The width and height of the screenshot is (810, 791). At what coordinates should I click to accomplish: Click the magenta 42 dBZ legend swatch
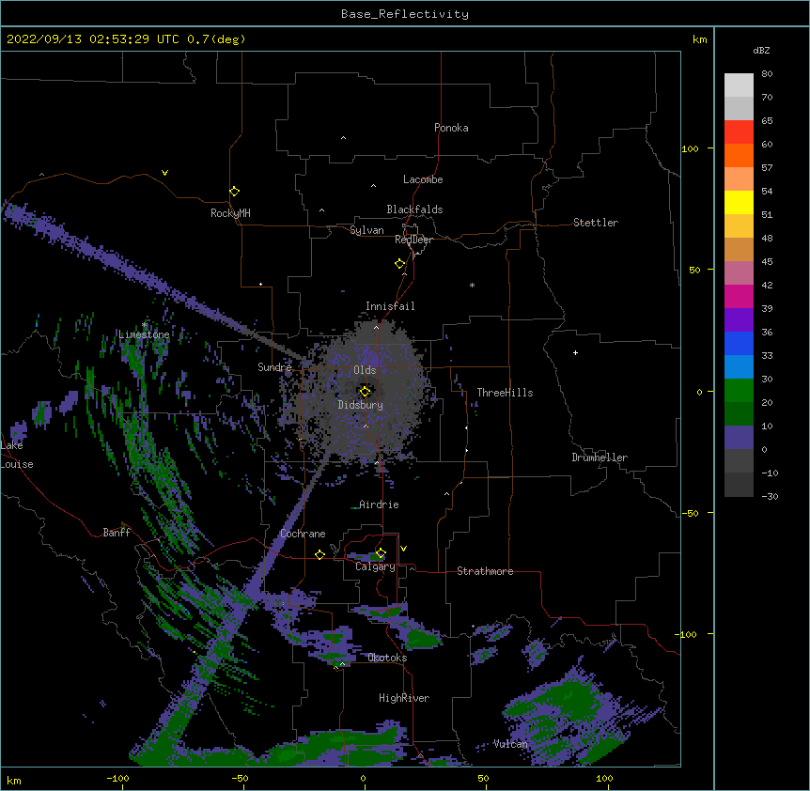pos(739,296)
